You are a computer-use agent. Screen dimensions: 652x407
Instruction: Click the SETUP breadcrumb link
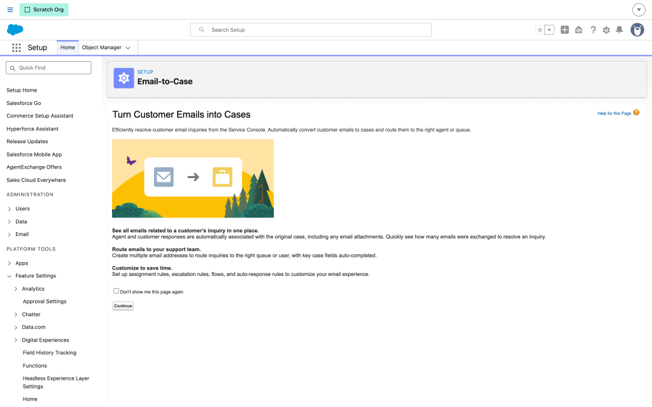pyautogui.click(x=145, y=72)
